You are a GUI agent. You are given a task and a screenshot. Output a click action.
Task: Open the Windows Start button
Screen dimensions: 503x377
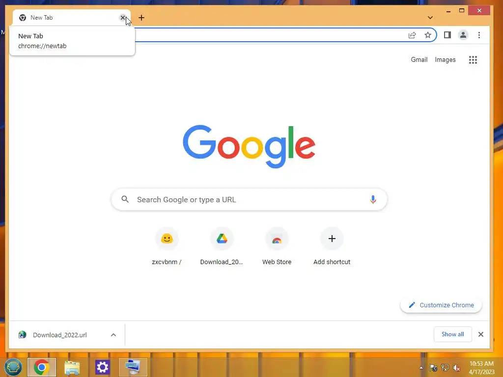pyautogui.click(x=13, y=367)
